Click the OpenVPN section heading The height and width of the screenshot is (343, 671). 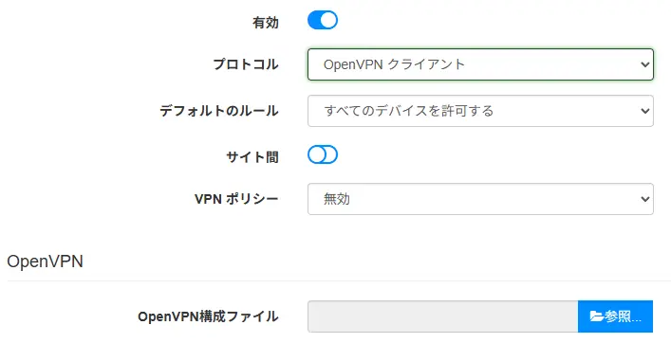point(45,262)
